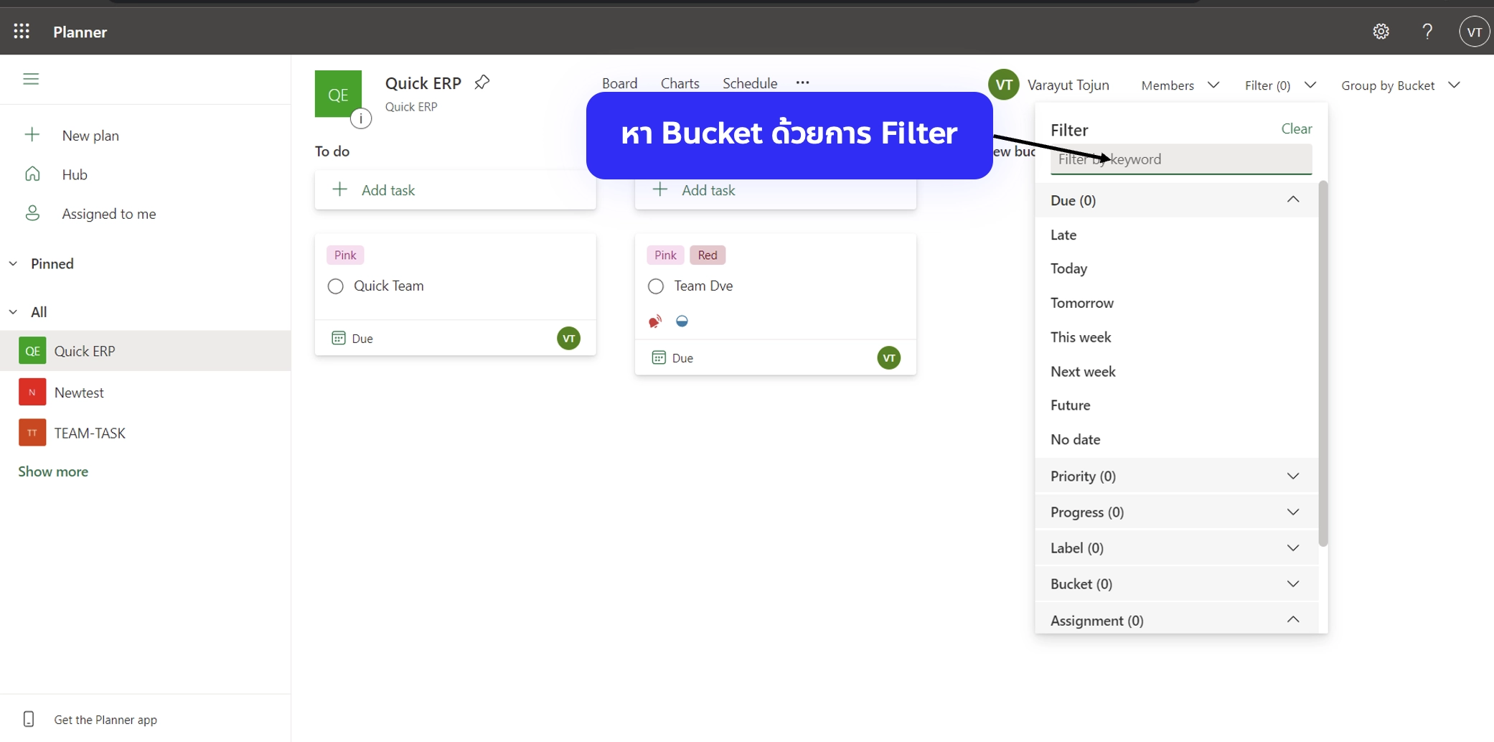Open the Group by Bucket dropdown
1494x742 pixels.
tap(1400, 85)
